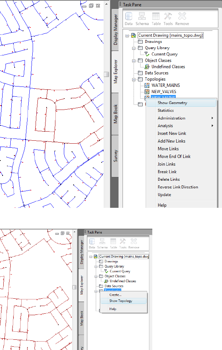Click Create... in the Topologies context menu

point(115,295)
